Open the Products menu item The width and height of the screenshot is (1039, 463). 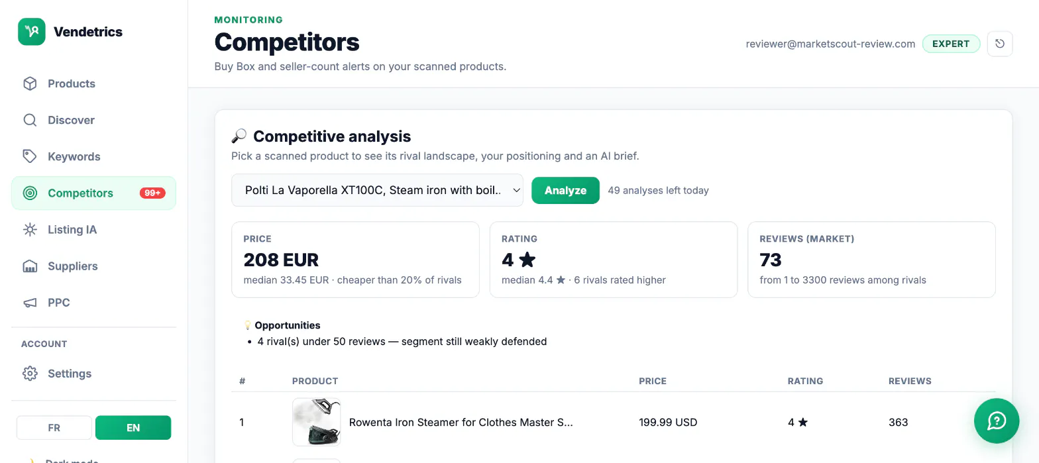tap(93, 83)
